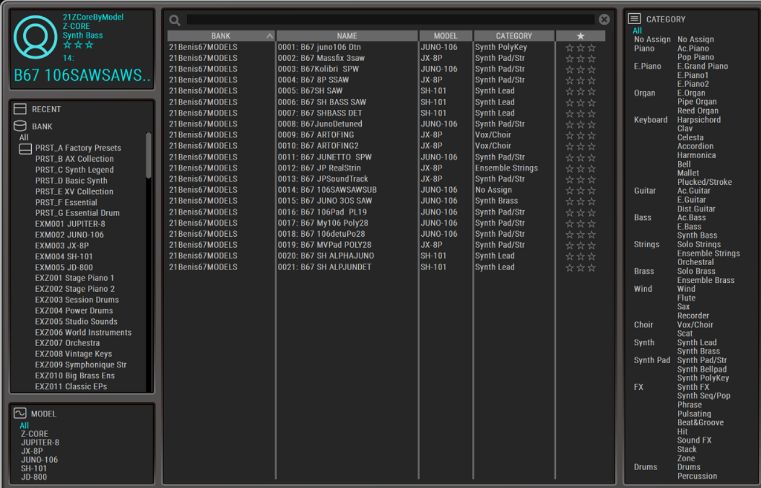Filter by Percussion category
This screenshot has height=488, width=761.
[x=697, y=476]
